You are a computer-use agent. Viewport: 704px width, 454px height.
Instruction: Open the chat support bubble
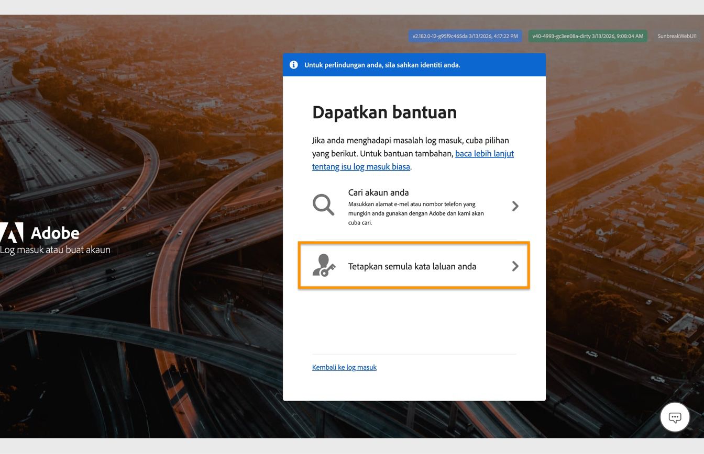pos(675,417)
